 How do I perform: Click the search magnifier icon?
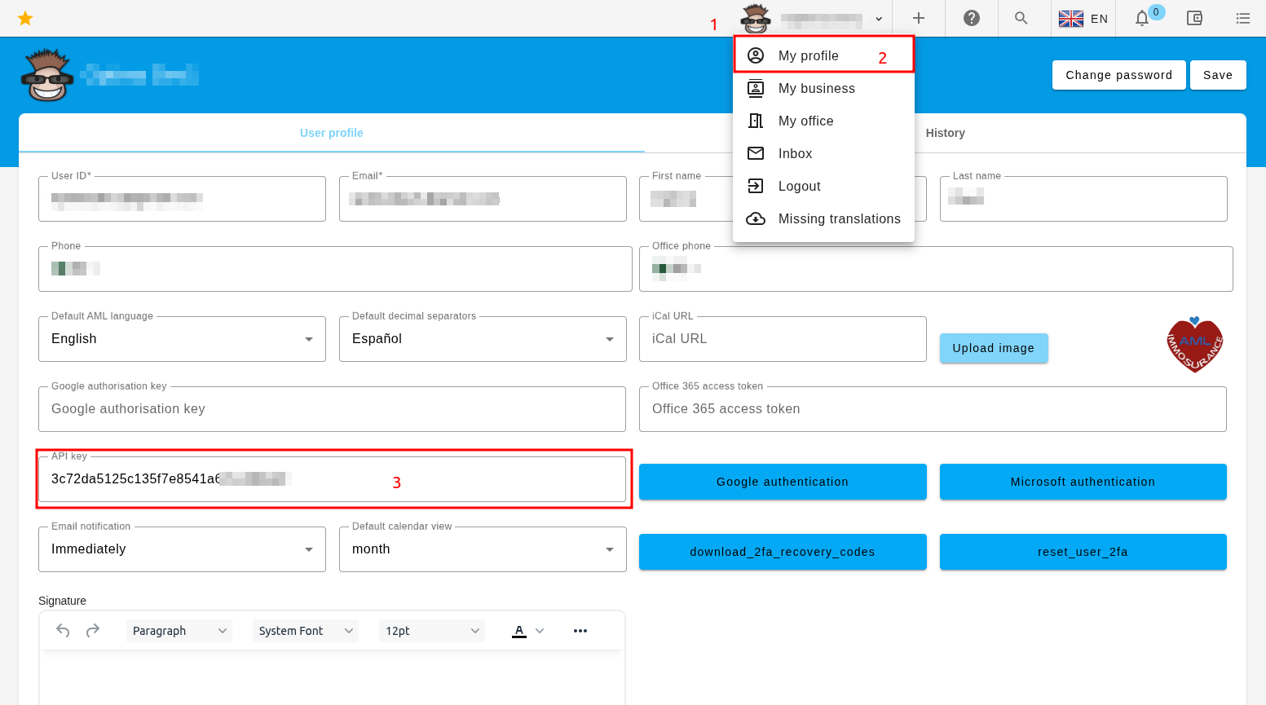tap(1021, 18)
